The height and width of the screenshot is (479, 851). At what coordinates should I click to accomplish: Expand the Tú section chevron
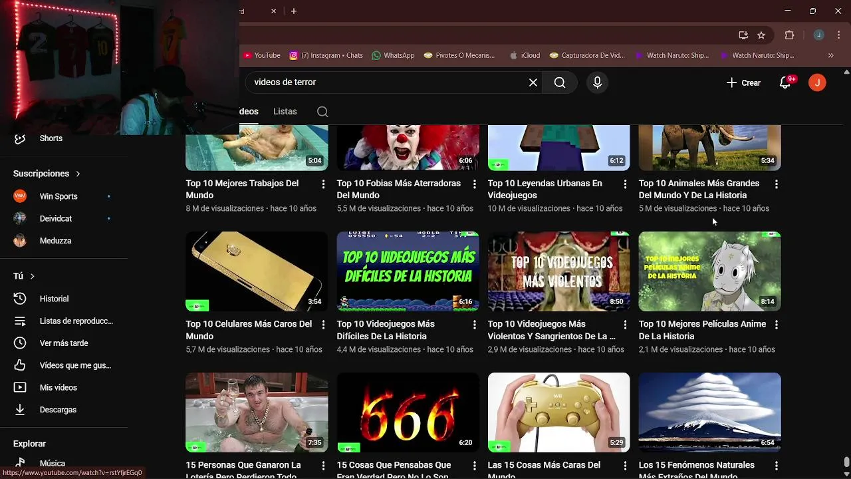[32, 276]
